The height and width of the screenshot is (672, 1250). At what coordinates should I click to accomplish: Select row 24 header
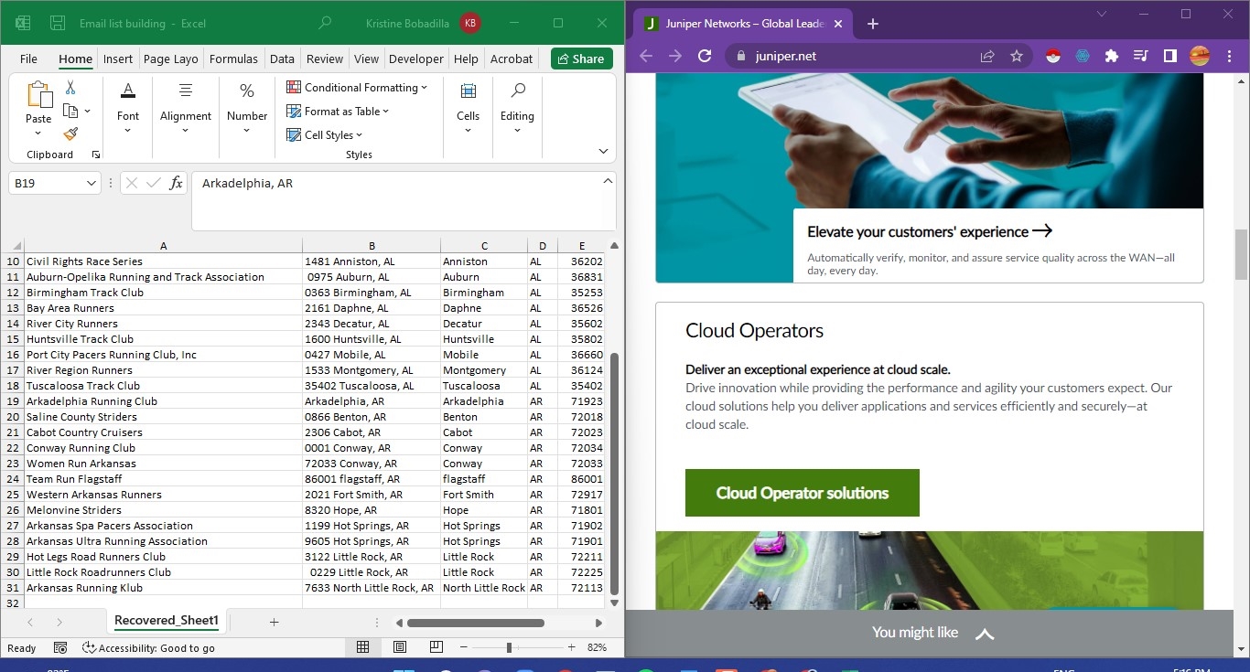[13, 479]
